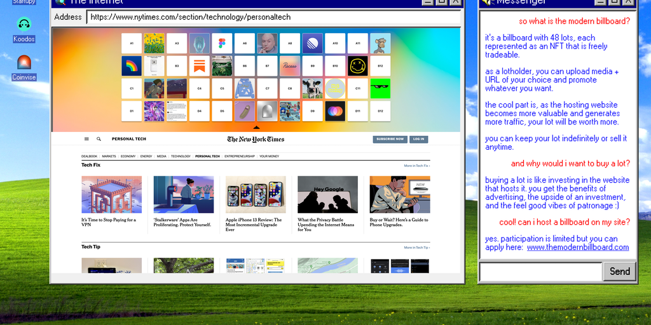Image resolution: width=651 pixels, height=325 pixels.
Task: Open the Economy section tab
Action: point(128,156)
